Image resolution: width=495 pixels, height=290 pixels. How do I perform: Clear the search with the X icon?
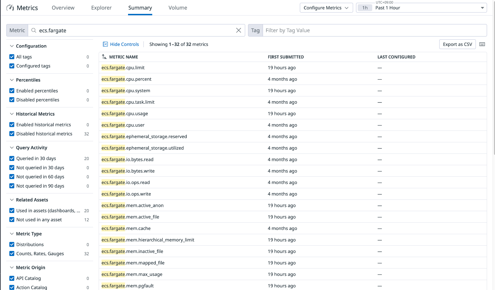pyautogui.click(x=239, y=30)
